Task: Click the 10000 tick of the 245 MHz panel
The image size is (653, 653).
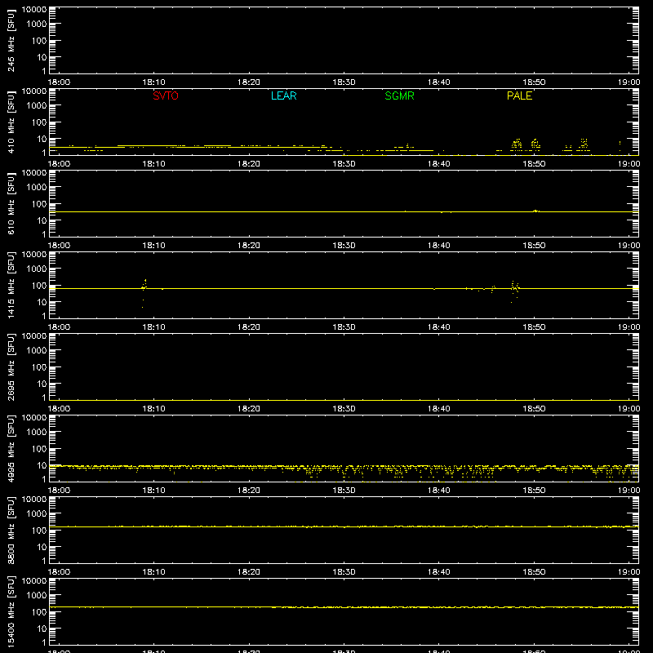Action: (x=33, y=10)
